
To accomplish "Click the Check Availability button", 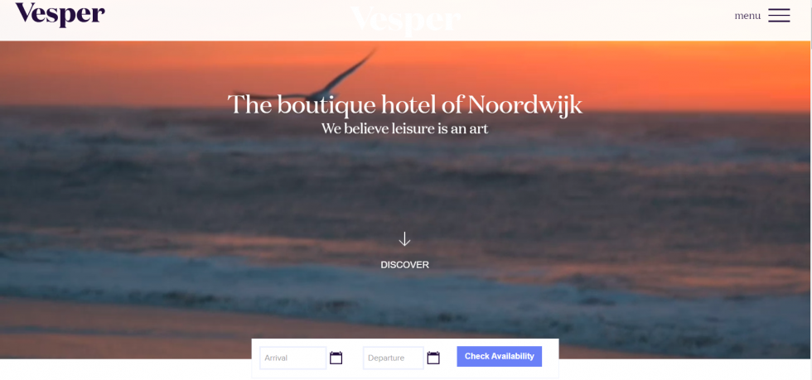I will (499, 356).
